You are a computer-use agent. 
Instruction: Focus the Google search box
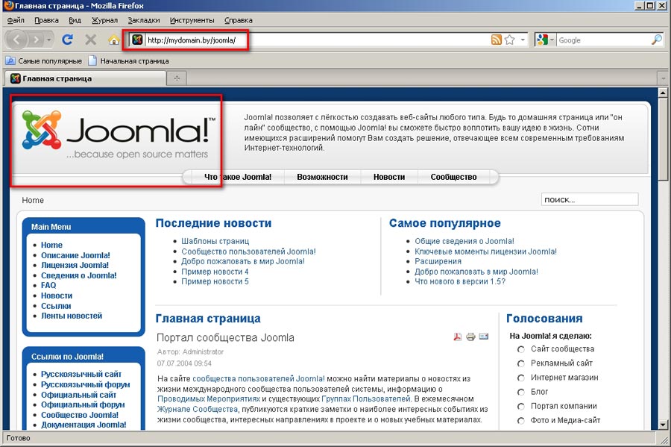tap(603, 40)
